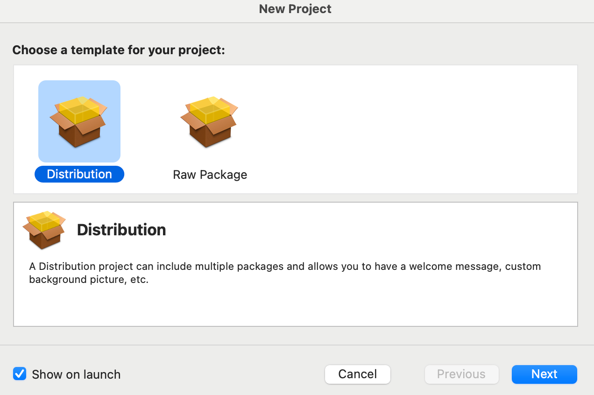Click the Choose a template heading
The image size is (594, 395).
(x=119, y=50)
